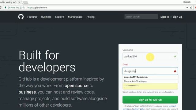Click the Username field label
Viewport: 196px width, 110px height.
tap(128, 50)
